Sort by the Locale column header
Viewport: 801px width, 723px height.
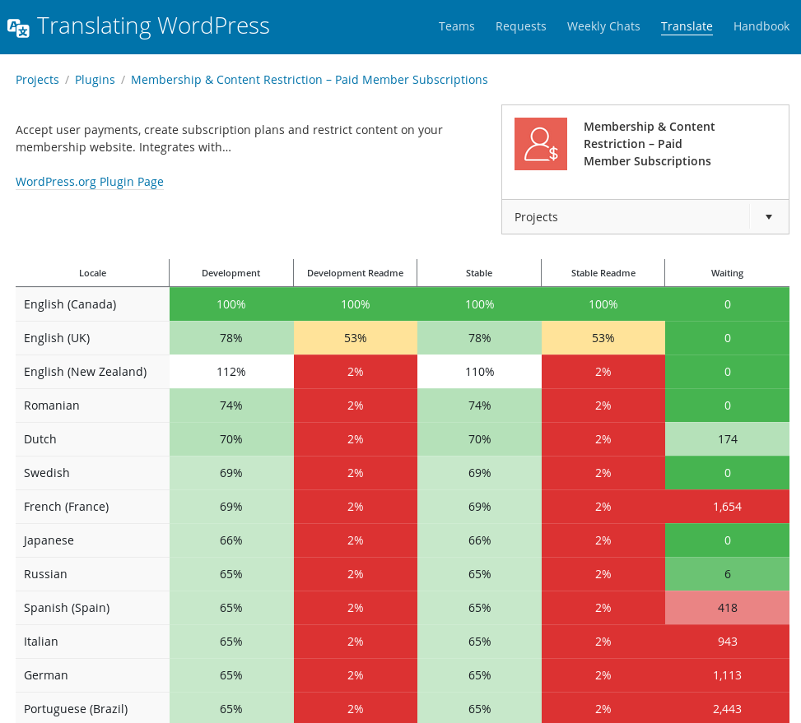tap(92, 273)
